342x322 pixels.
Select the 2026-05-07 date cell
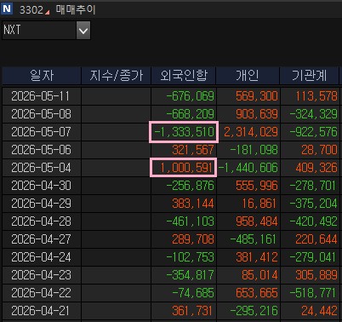point(41,132)
